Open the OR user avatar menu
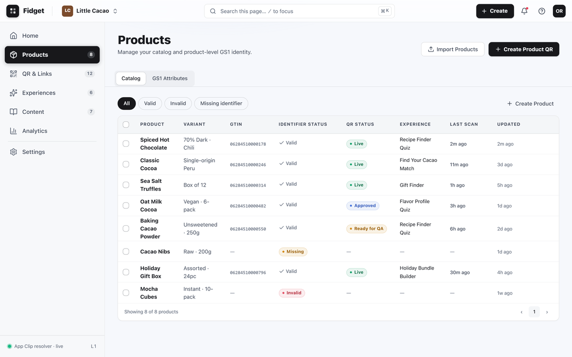This screenshot has height=357, width=572. [x=559, y=11]
